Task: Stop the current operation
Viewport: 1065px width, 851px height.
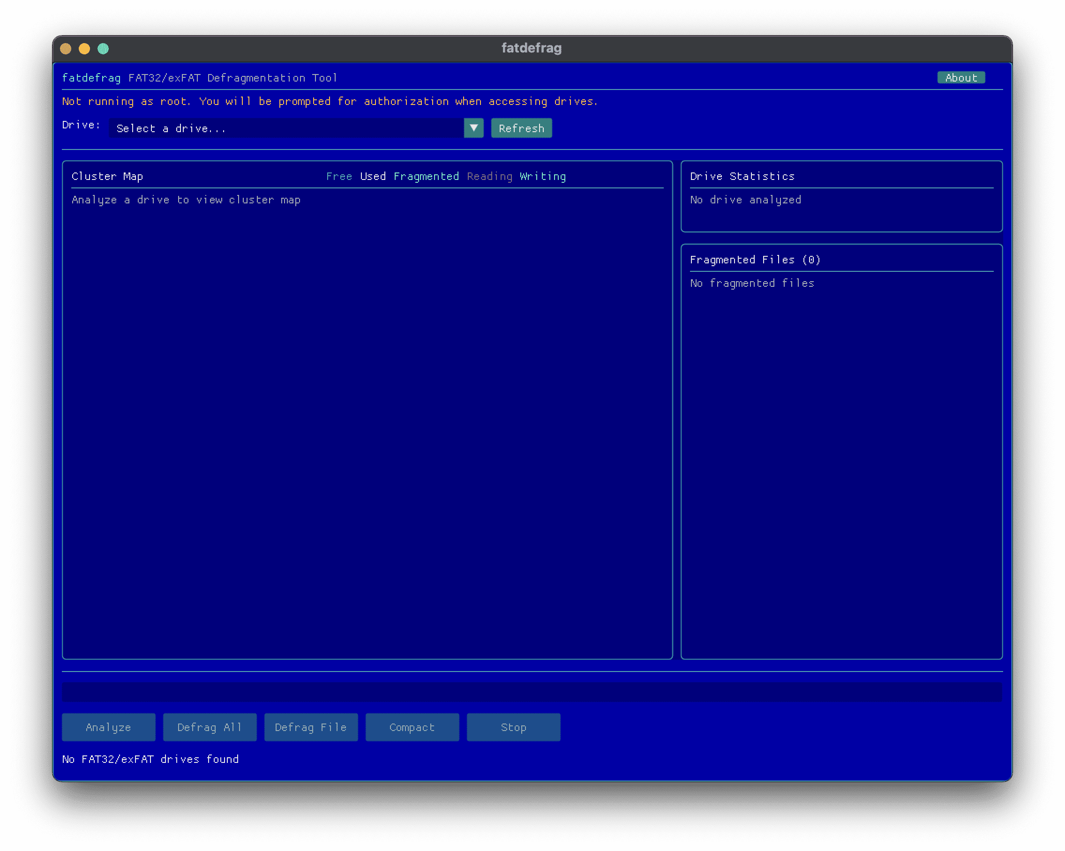Action: pos(513,727)
